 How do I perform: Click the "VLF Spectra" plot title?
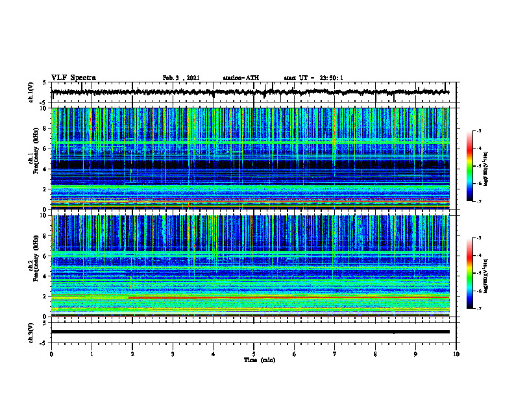73,78
